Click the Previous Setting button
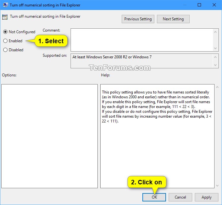222x205 pixels. tap(138, 19)
